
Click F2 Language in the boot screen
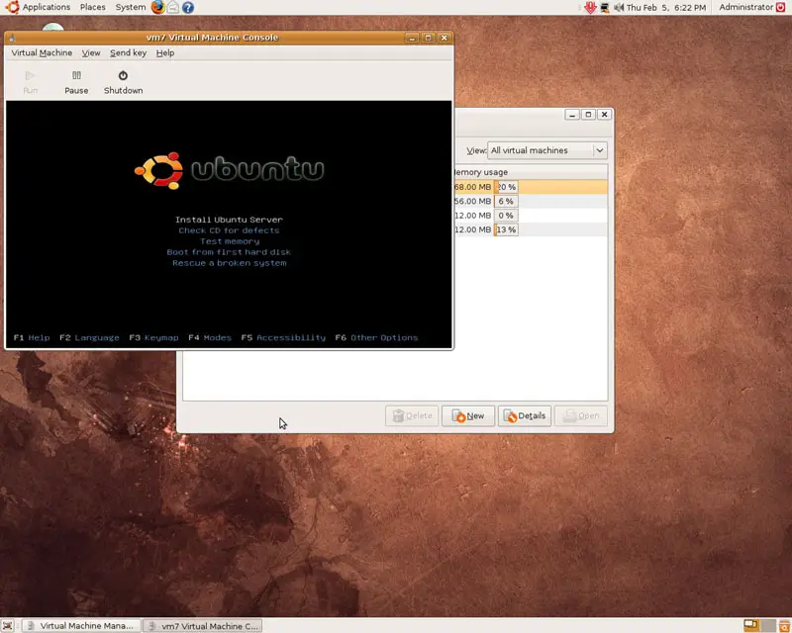click(89, 337)
